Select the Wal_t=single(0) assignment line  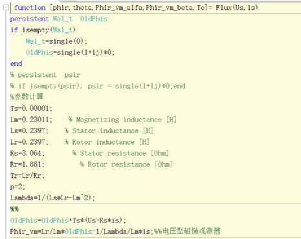point(56,41)
